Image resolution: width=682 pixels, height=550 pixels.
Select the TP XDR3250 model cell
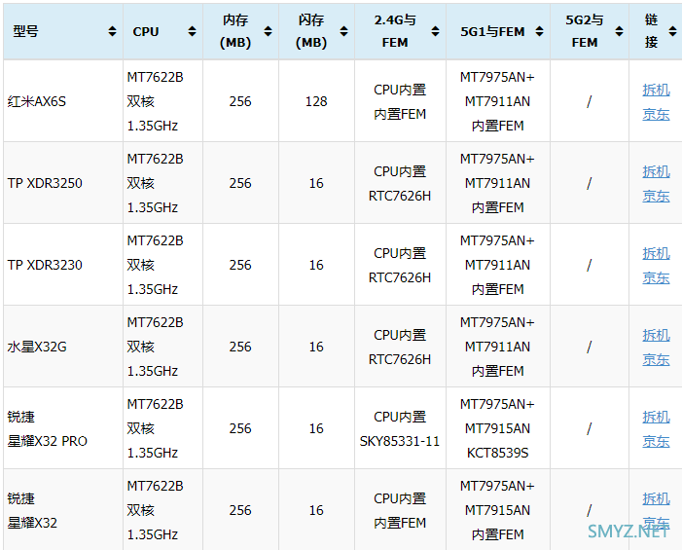coord(62,183)
